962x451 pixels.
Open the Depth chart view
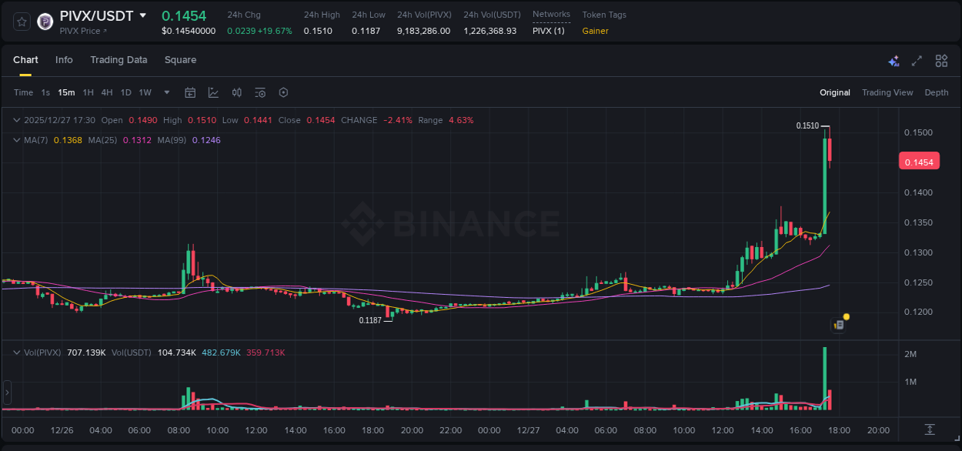tap(937, 92)
